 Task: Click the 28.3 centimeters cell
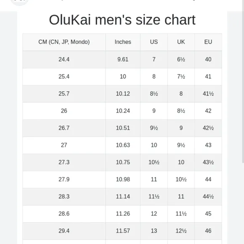coord(64,196)
